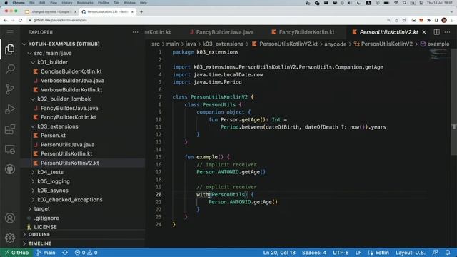Open the Accounts icon
This screenshot has width=457, height=257.
[x=9, y=218]
